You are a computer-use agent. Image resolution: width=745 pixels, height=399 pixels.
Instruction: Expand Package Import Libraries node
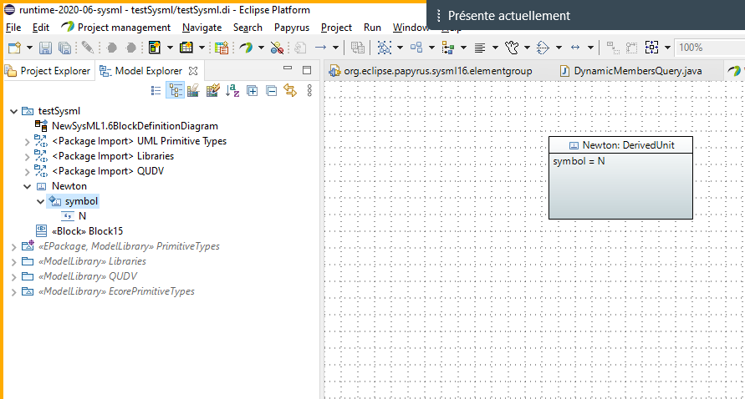click(27, 157)
